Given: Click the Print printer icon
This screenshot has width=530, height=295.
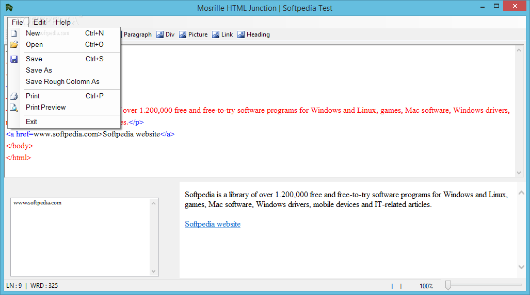Looking at the screenshot, I should [x=14, y=96].
